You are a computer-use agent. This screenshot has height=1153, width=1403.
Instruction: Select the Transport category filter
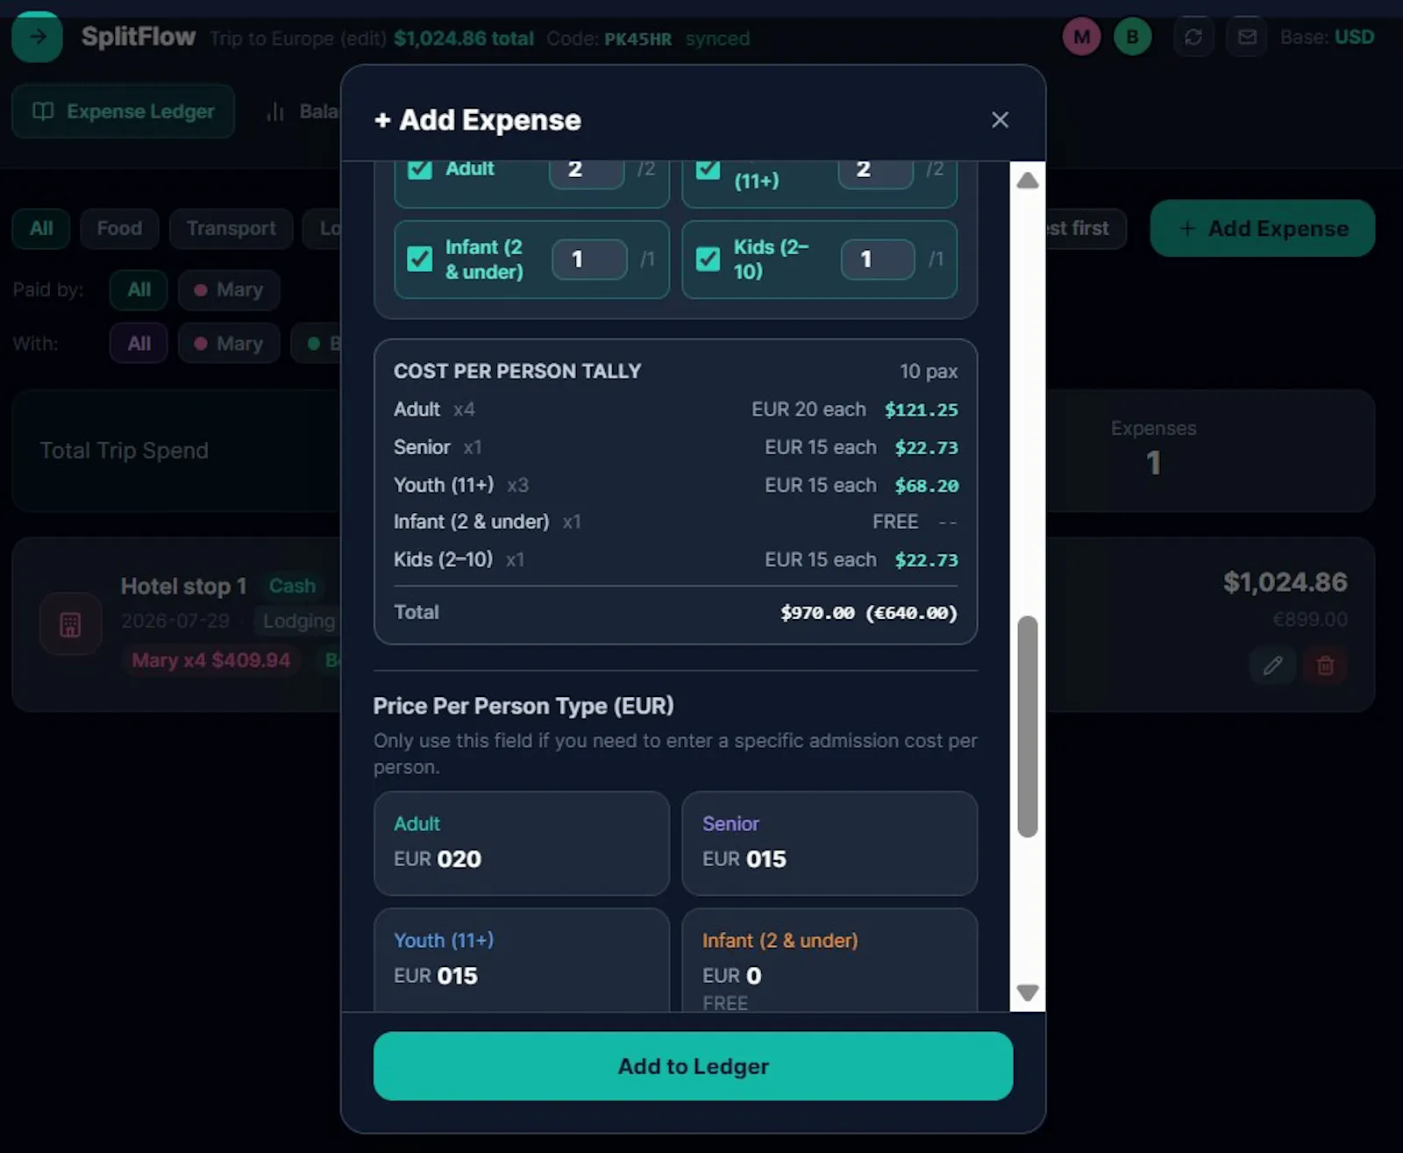click(231, 229)
